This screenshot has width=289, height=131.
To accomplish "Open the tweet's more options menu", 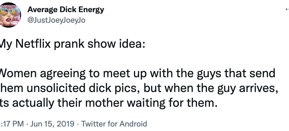I will (287, 10).
